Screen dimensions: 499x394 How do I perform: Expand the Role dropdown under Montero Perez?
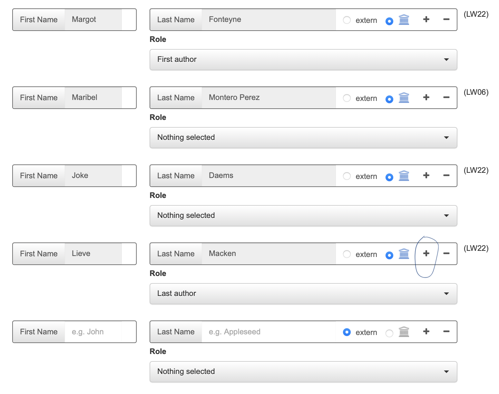pyautogui.click(x=303, y=138)
